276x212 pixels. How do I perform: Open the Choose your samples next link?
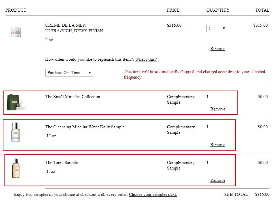tap(153, 195)
